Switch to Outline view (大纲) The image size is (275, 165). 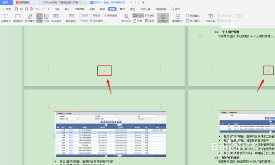point(46,18)
